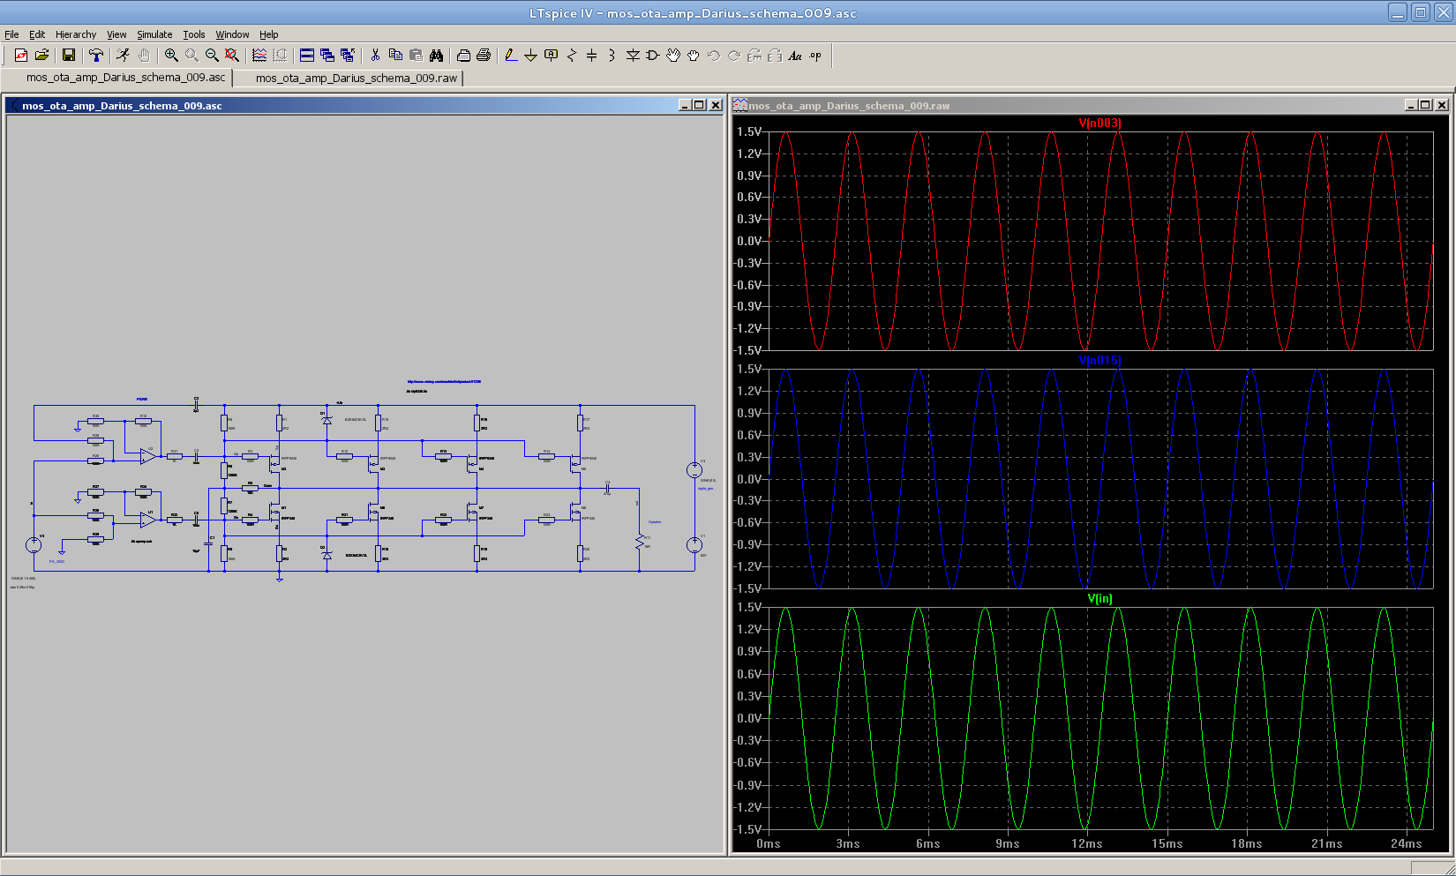Open the Simulate menu
The width and height of the screenshot is (1456, 876).
154,34
